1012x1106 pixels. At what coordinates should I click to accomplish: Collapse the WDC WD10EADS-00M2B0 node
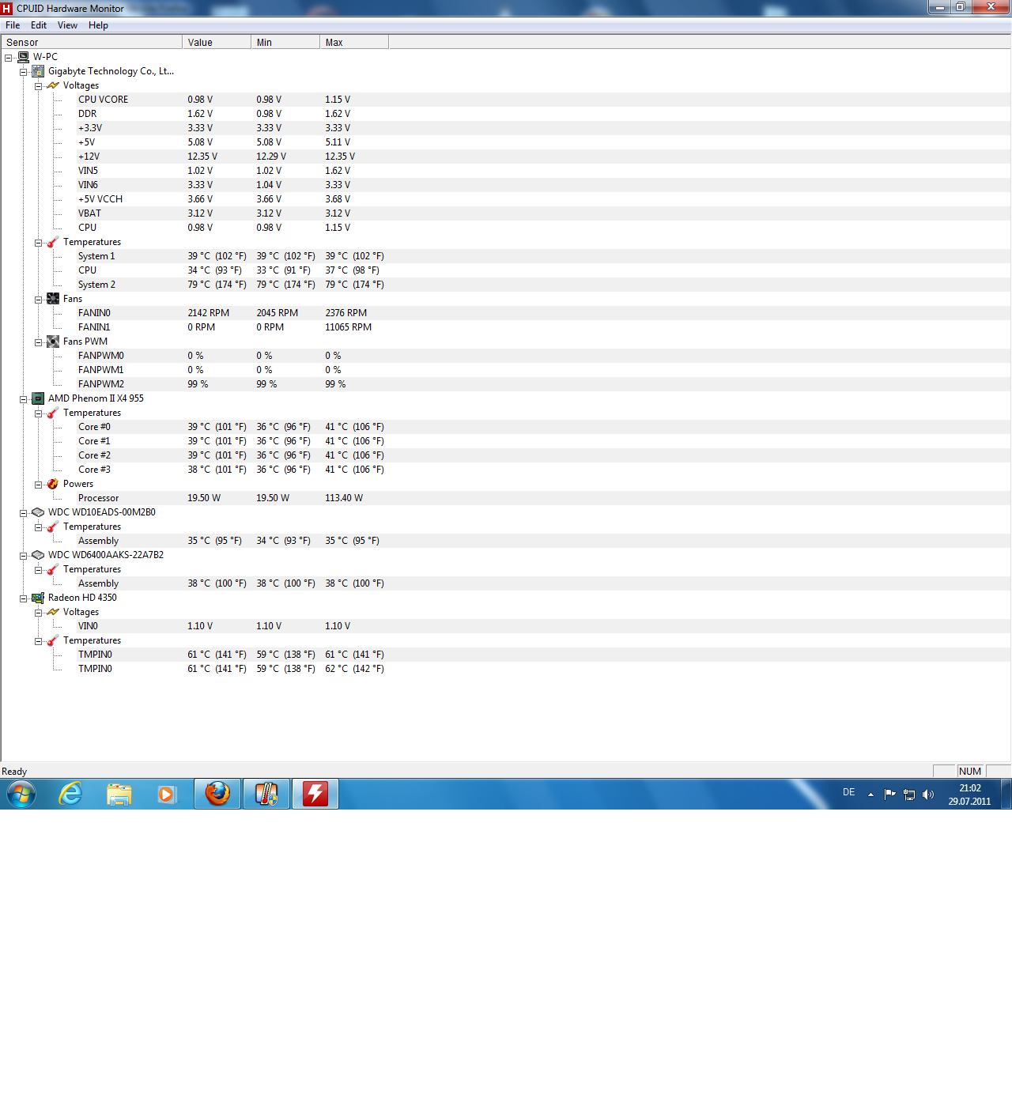[23, 513]
